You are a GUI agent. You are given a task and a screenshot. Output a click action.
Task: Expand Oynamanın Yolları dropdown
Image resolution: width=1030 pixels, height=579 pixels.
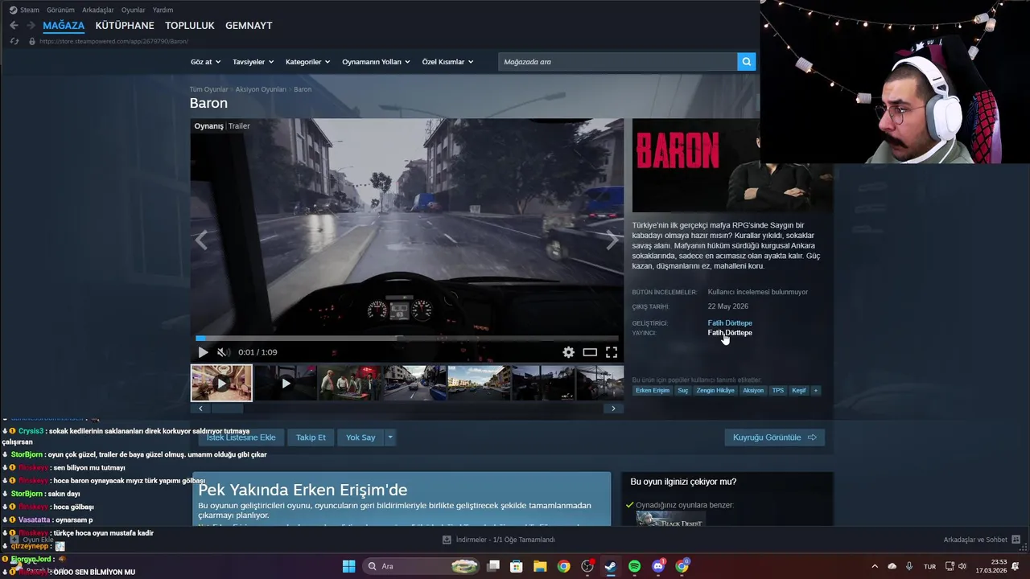tap(376, 62)
